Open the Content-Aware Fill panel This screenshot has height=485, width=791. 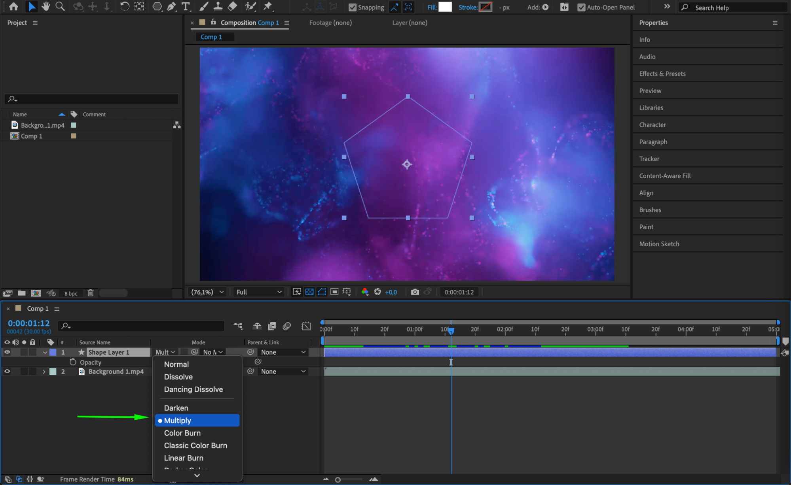point(665,176)
